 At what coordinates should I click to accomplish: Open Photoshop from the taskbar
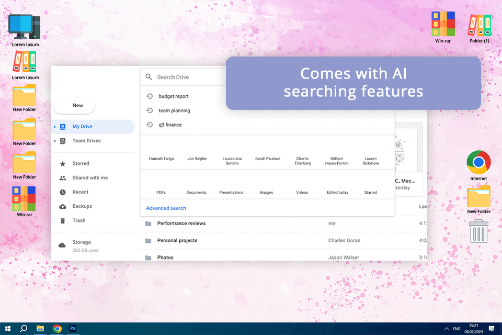(x=73, y=328)
